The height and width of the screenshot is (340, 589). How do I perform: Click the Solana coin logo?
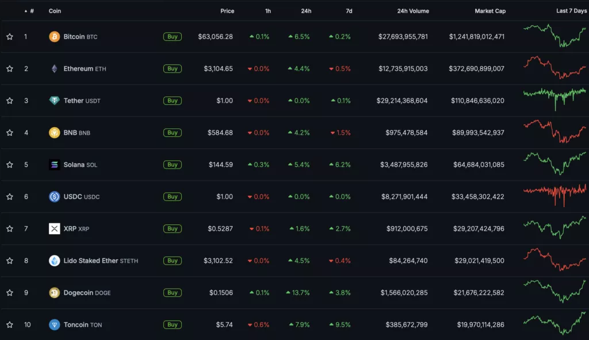[x=55, y=165]
